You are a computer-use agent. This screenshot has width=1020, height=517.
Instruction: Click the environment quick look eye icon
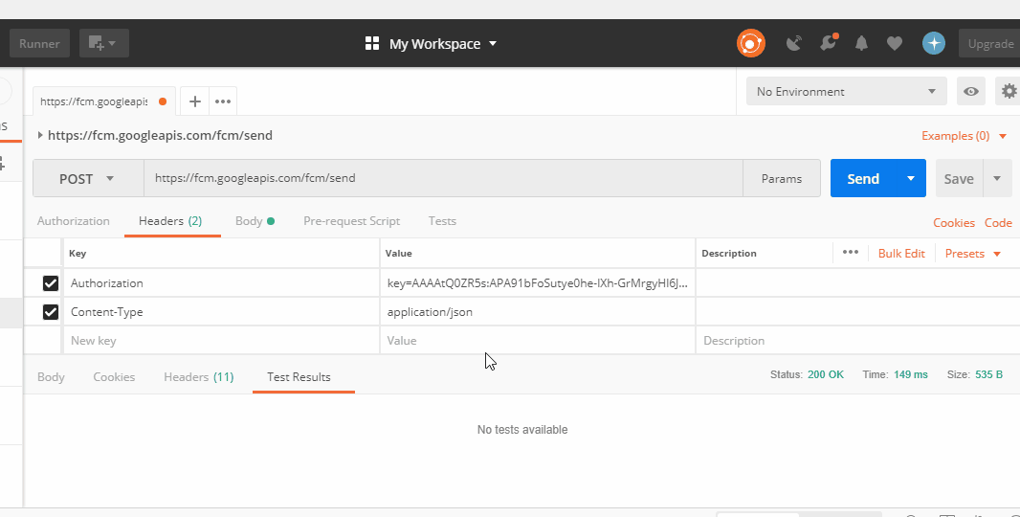(x=971, y=92)
